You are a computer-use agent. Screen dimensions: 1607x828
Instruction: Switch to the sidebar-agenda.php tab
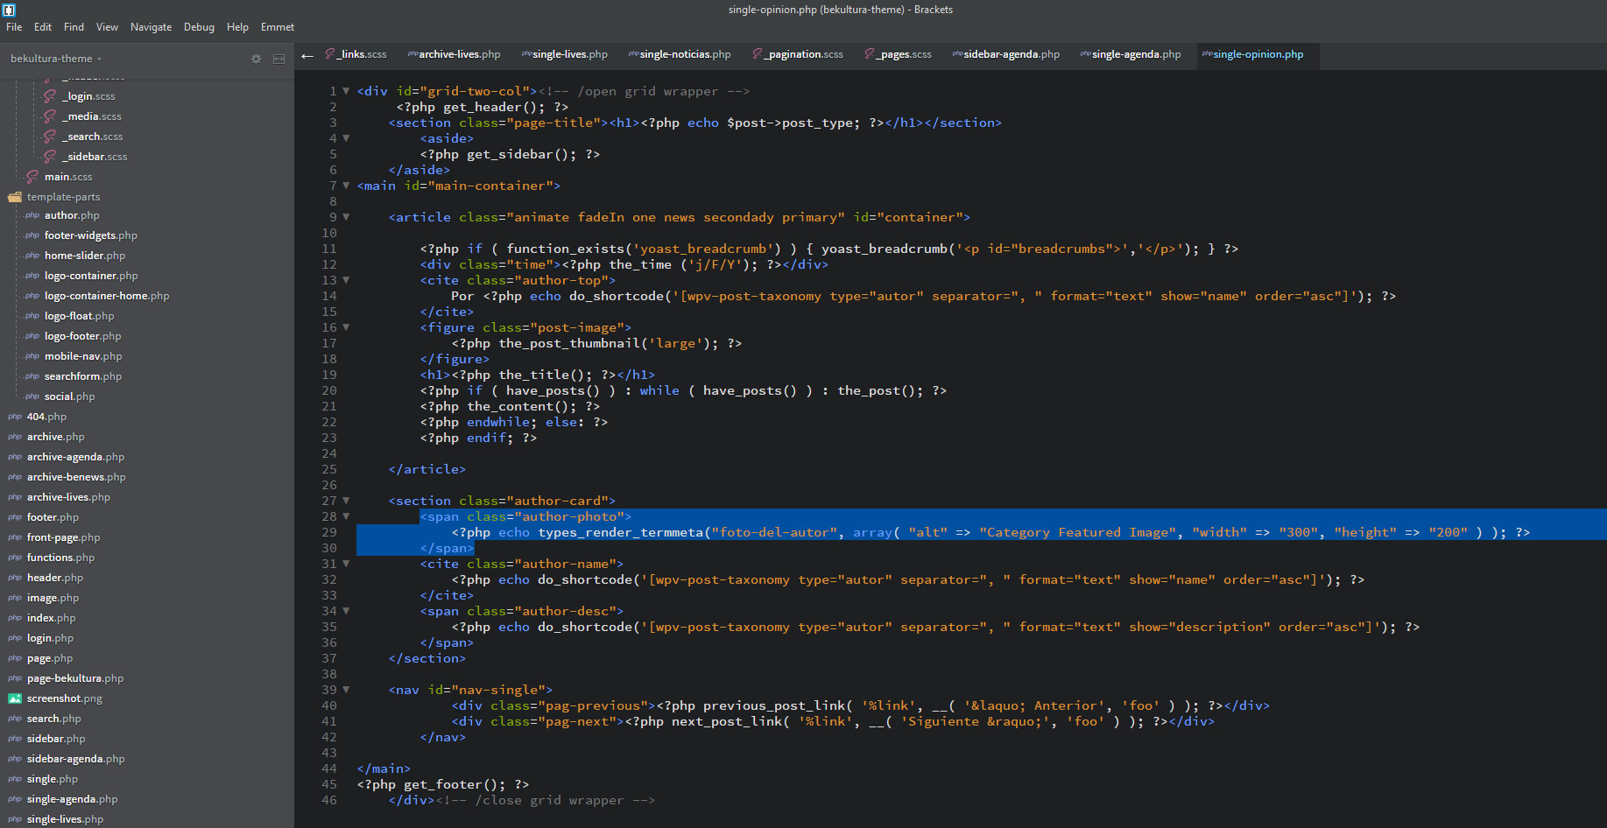pos(1005,54)
